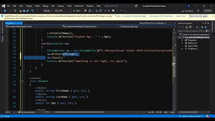Viewport: 215px width, 121px height.
Task: Open the Any CPU platform dropdown
Action: [x=63, y=11]
